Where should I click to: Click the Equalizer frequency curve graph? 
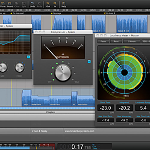15,42
